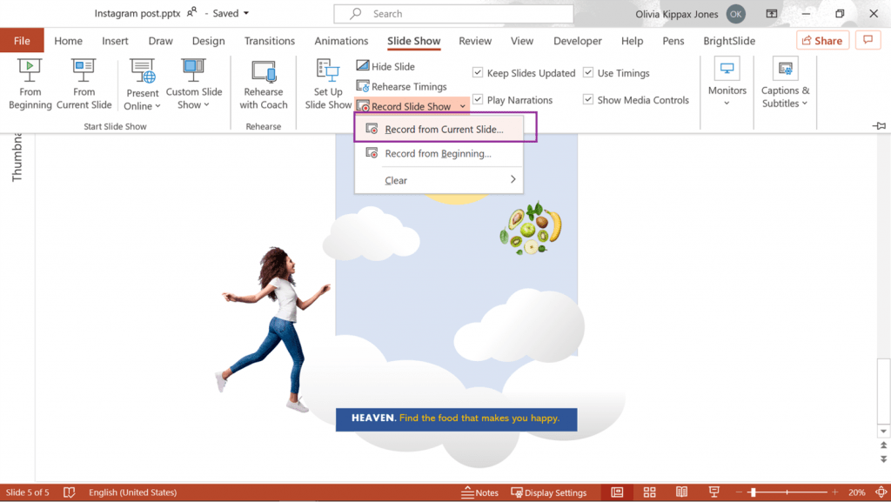Expand Custom Slide Show dropdown arrow

[207, 105]
